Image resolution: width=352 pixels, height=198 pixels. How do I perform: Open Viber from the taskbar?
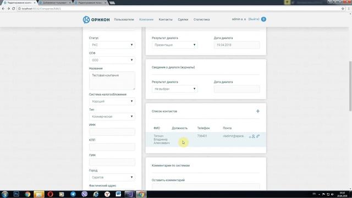pos(84,194)
